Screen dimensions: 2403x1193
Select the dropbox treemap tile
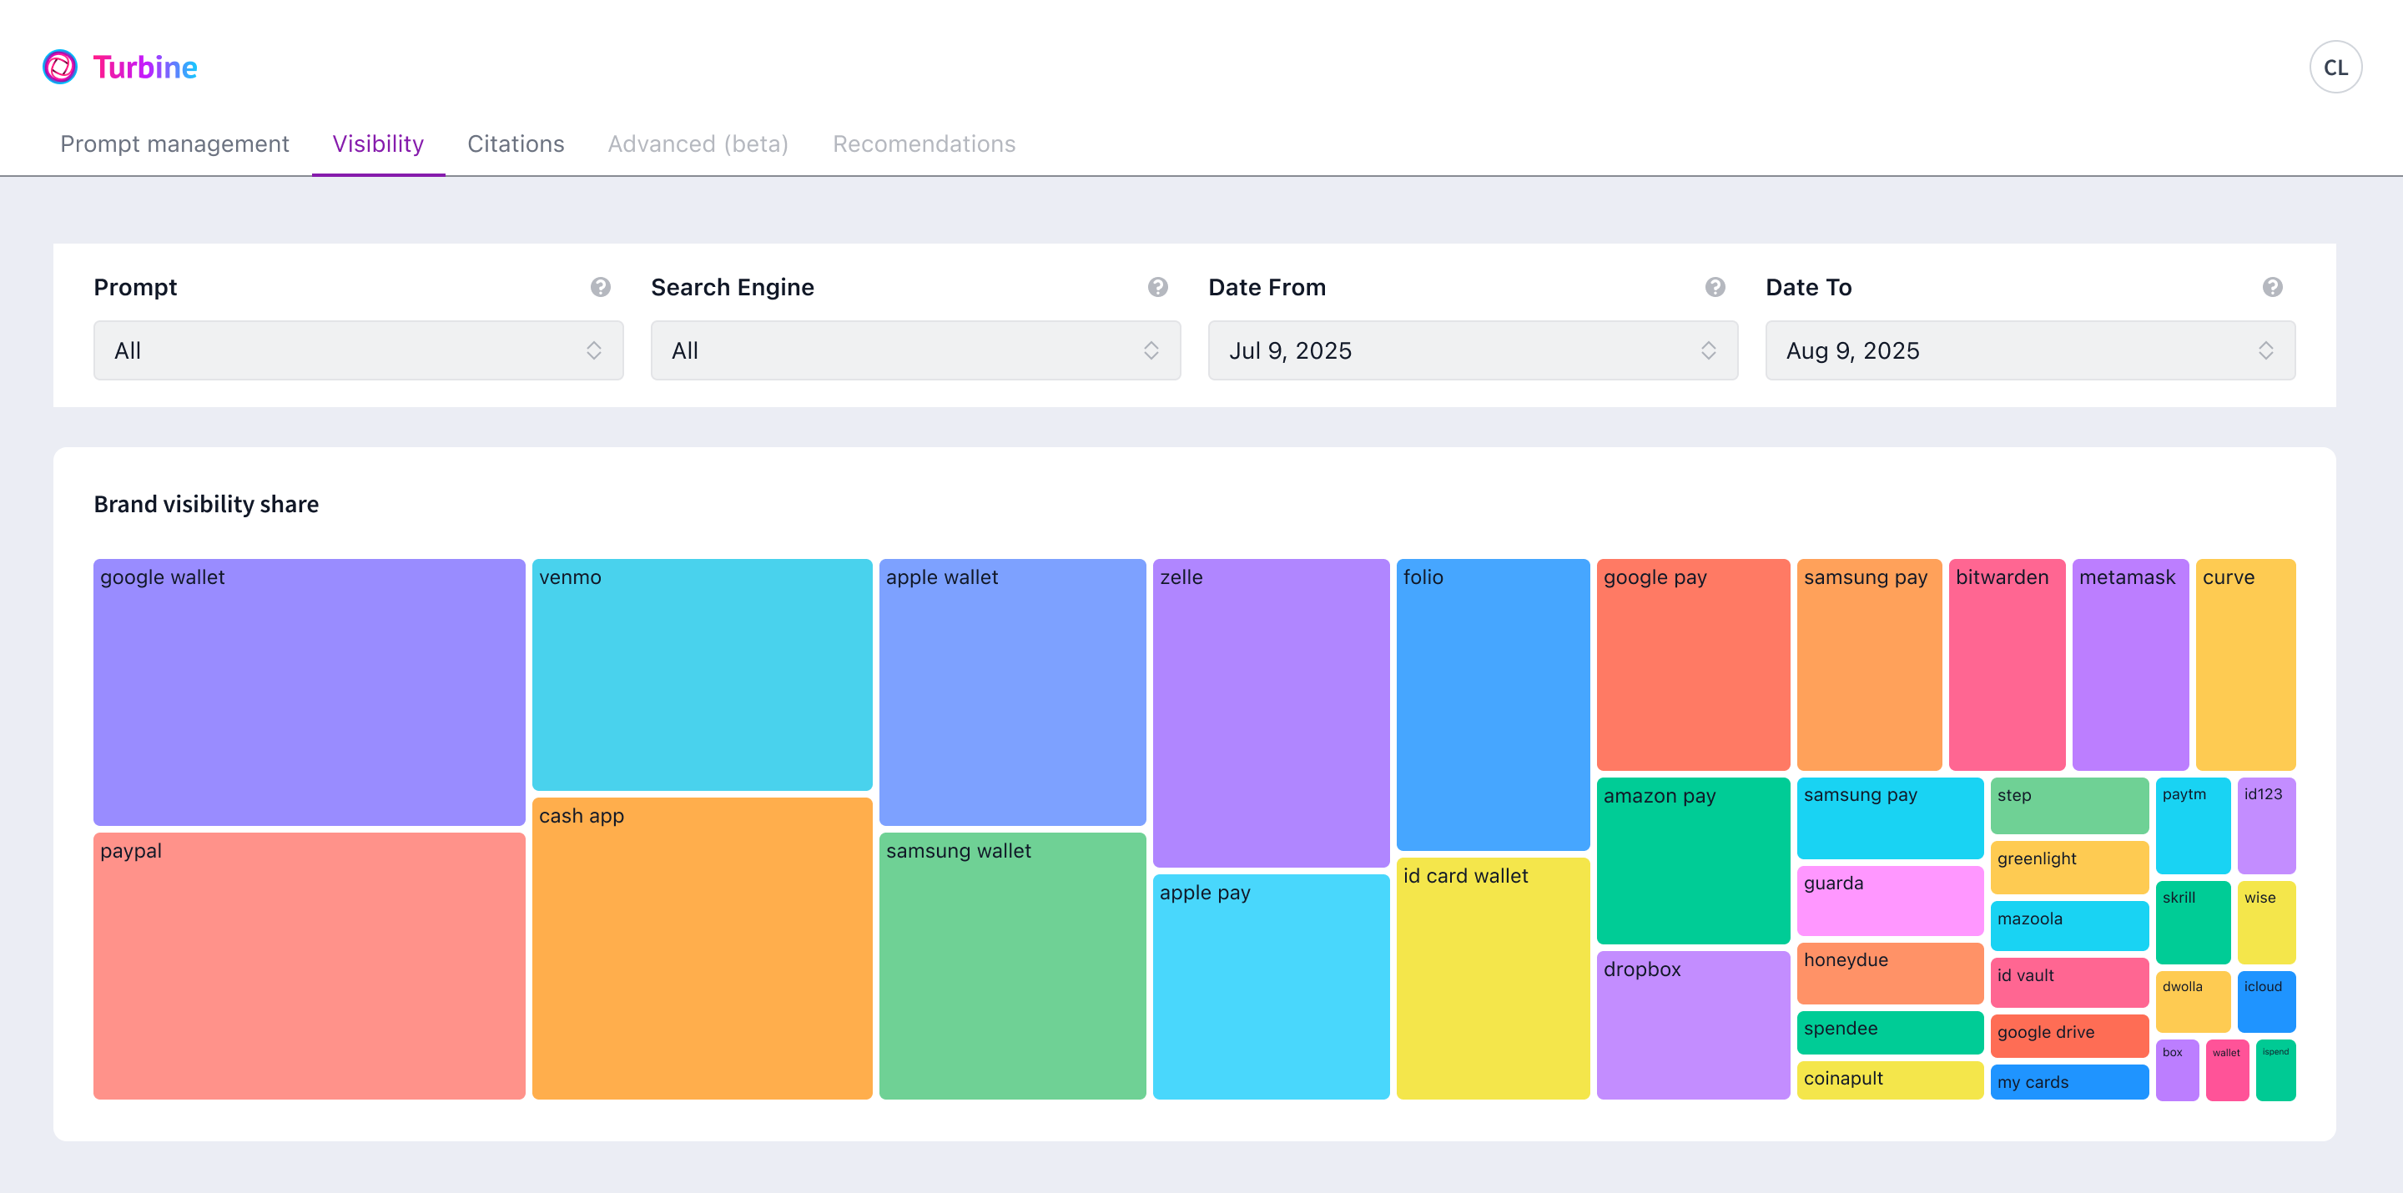tap(1692, 1024)
